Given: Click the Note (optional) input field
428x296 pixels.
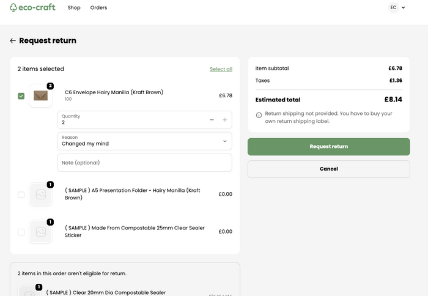Looking at the screenshot, I should (145, 163).
